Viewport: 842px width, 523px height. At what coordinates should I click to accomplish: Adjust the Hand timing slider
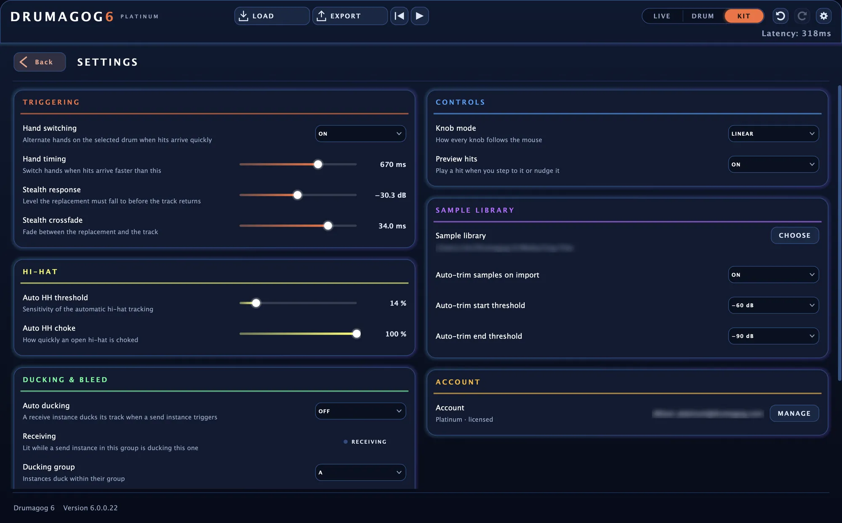[298, 164]
